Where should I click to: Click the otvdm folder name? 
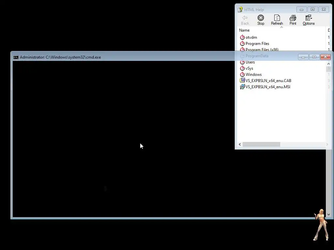pos(251,37)
